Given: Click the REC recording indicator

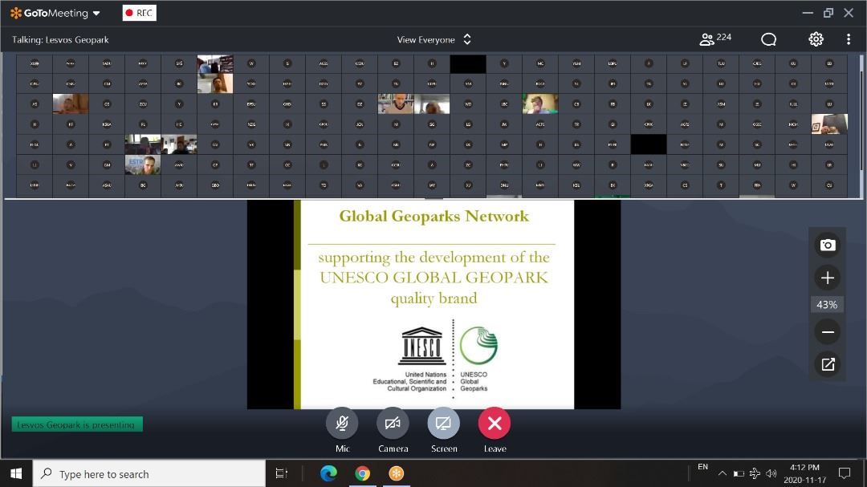Looking at the screenshot, I should [140, 13].
